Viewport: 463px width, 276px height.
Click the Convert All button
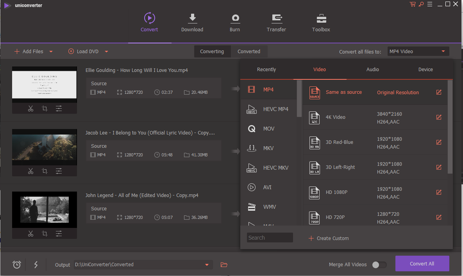coord(422,263)
